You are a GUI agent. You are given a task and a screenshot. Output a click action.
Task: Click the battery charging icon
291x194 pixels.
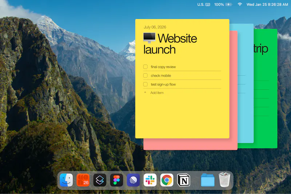[x=228, y=4]
